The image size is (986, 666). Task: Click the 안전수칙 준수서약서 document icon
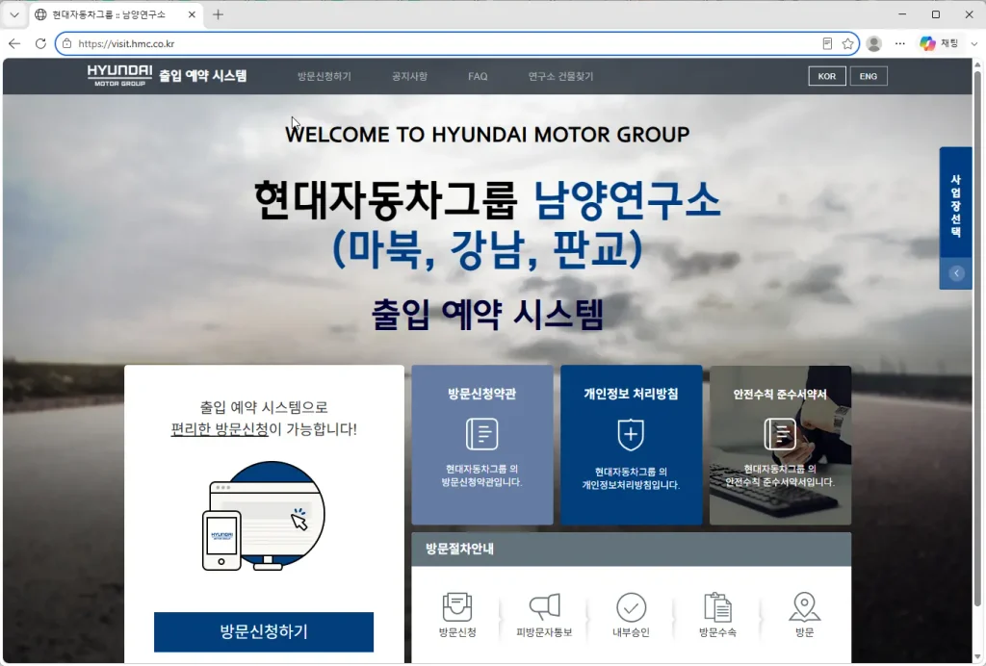(x=780, y=433)
